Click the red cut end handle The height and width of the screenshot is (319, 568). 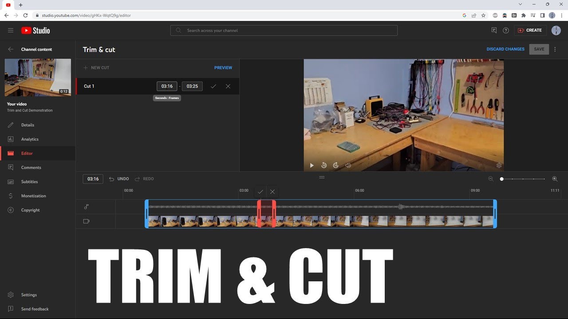(274, 214)
